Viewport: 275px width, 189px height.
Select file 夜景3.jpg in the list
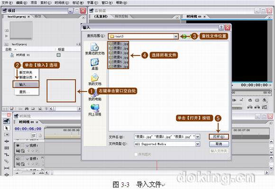tap(119, 53)
